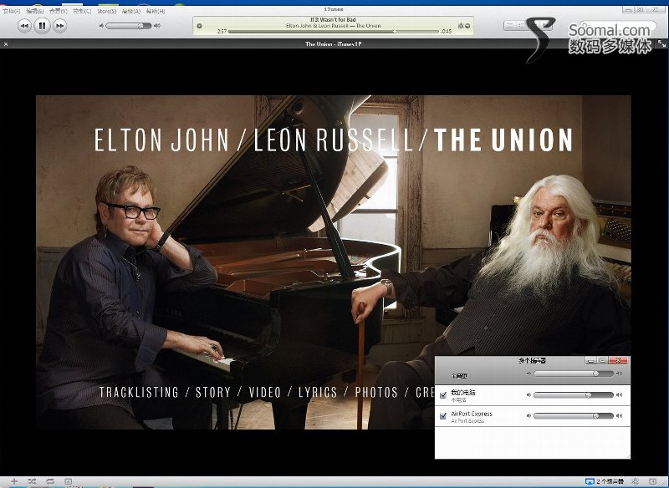669x488 pixels.
Task: Click mute icon left of 我的电脑 slider
Action: tap(529, 395)
